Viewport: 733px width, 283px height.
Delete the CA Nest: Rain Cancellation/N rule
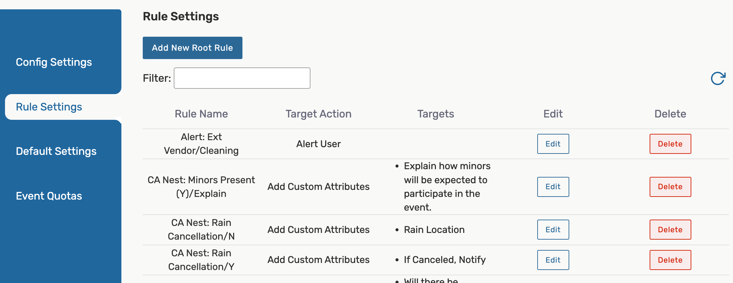(x=670, y=230)
